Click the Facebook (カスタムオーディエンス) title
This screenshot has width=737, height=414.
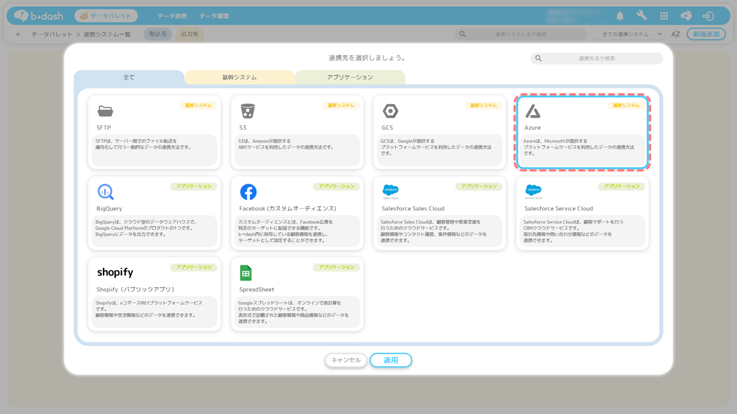(287, 209)
